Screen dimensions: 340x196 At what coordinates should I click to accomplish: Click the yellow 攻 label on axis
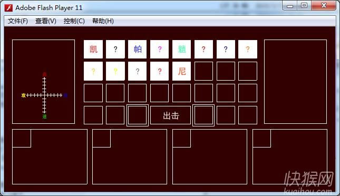(x=23, y=95)
